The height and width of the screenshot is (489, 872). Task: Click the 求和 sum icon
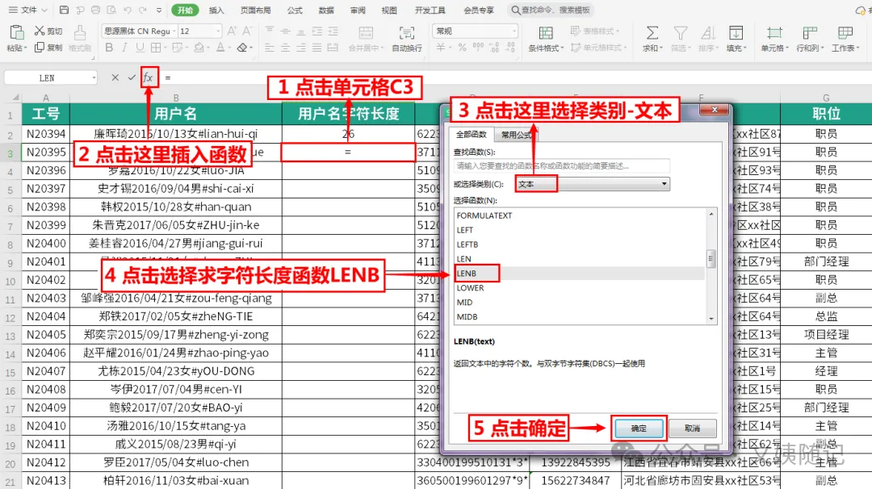652,33
